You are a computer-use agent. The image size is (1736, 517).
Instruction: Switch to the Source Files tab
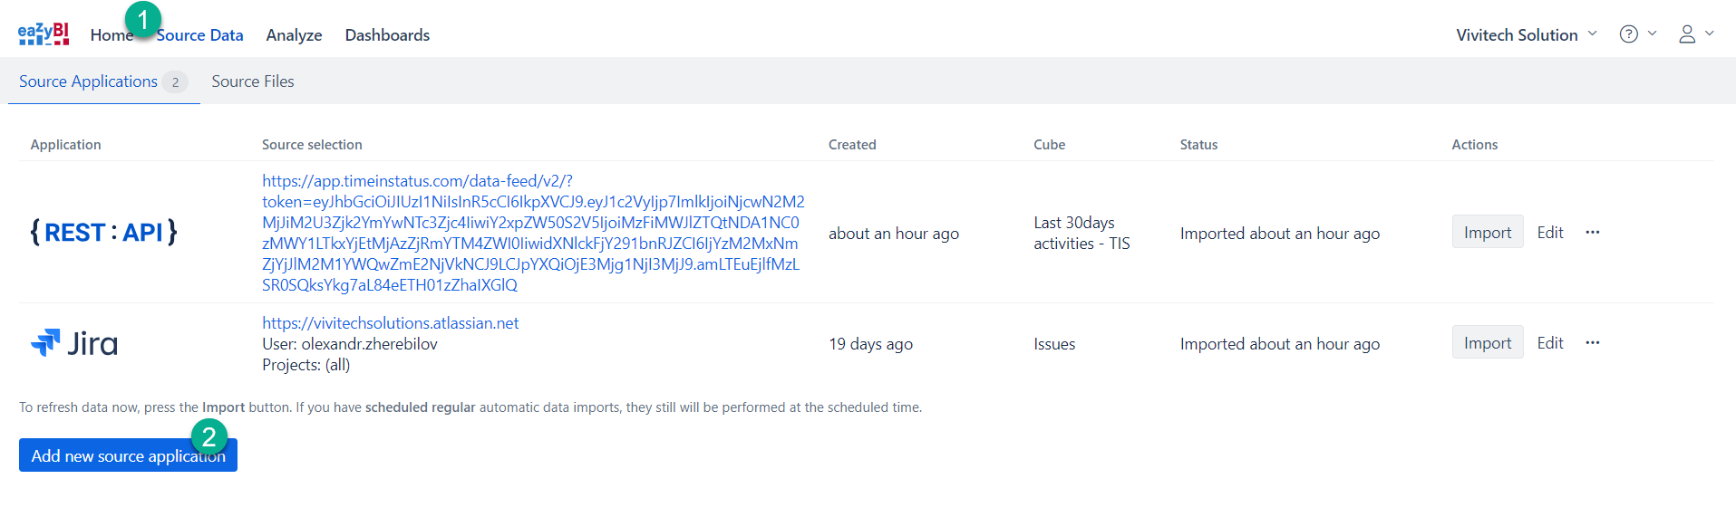point(253,81)
